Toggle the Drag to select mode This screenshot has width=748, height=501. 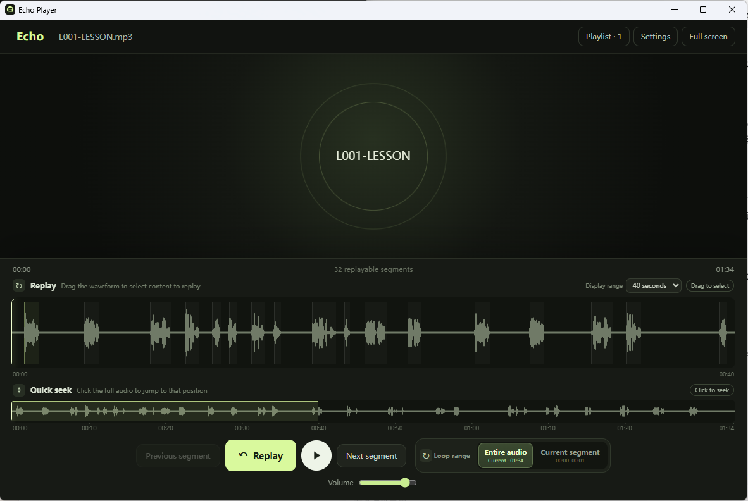click(710, 285)
